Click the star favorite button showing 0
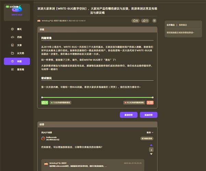Viewport: 206px width, 171px height. pos(135,21)
